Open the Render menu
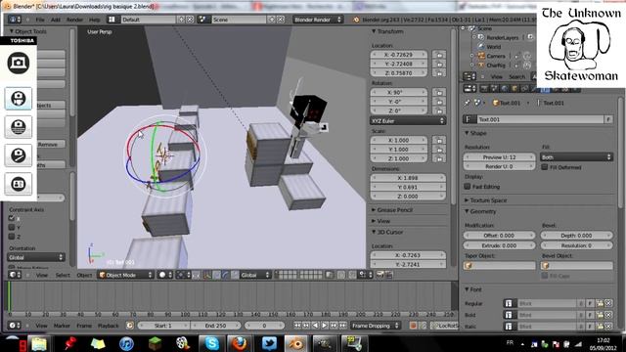 click(x=74, y=20)
